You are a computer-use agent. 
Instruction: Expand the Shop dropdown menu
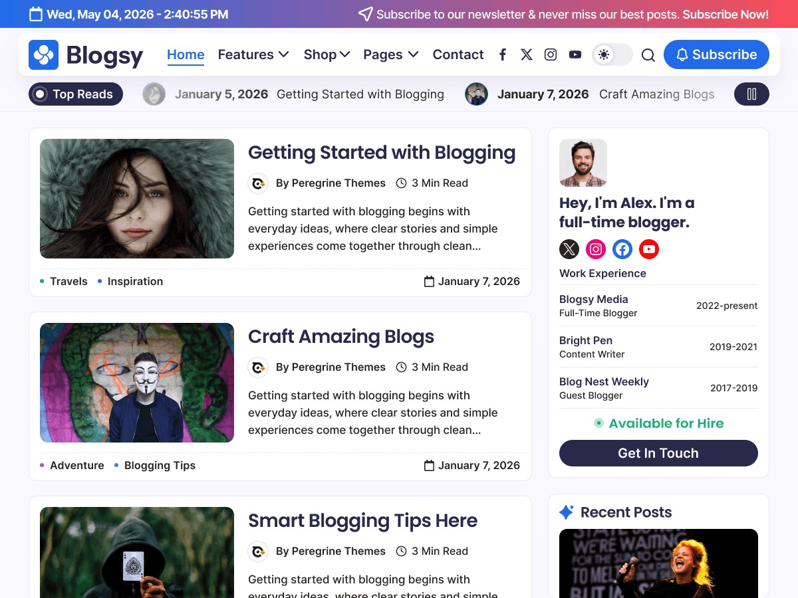coord(327,54)
